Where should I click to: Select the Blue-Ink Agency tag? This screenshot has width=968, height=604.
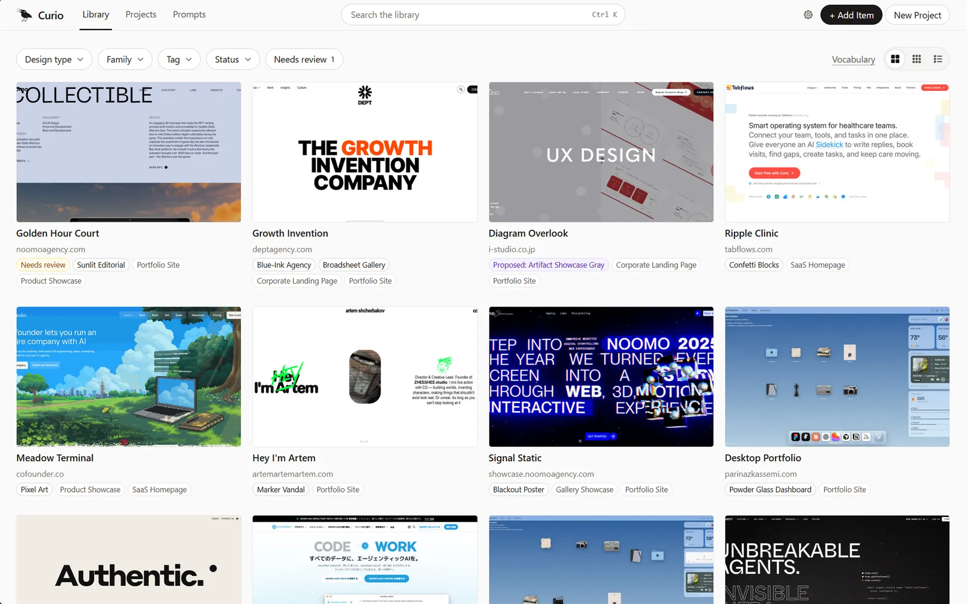(x=284, y=265)
